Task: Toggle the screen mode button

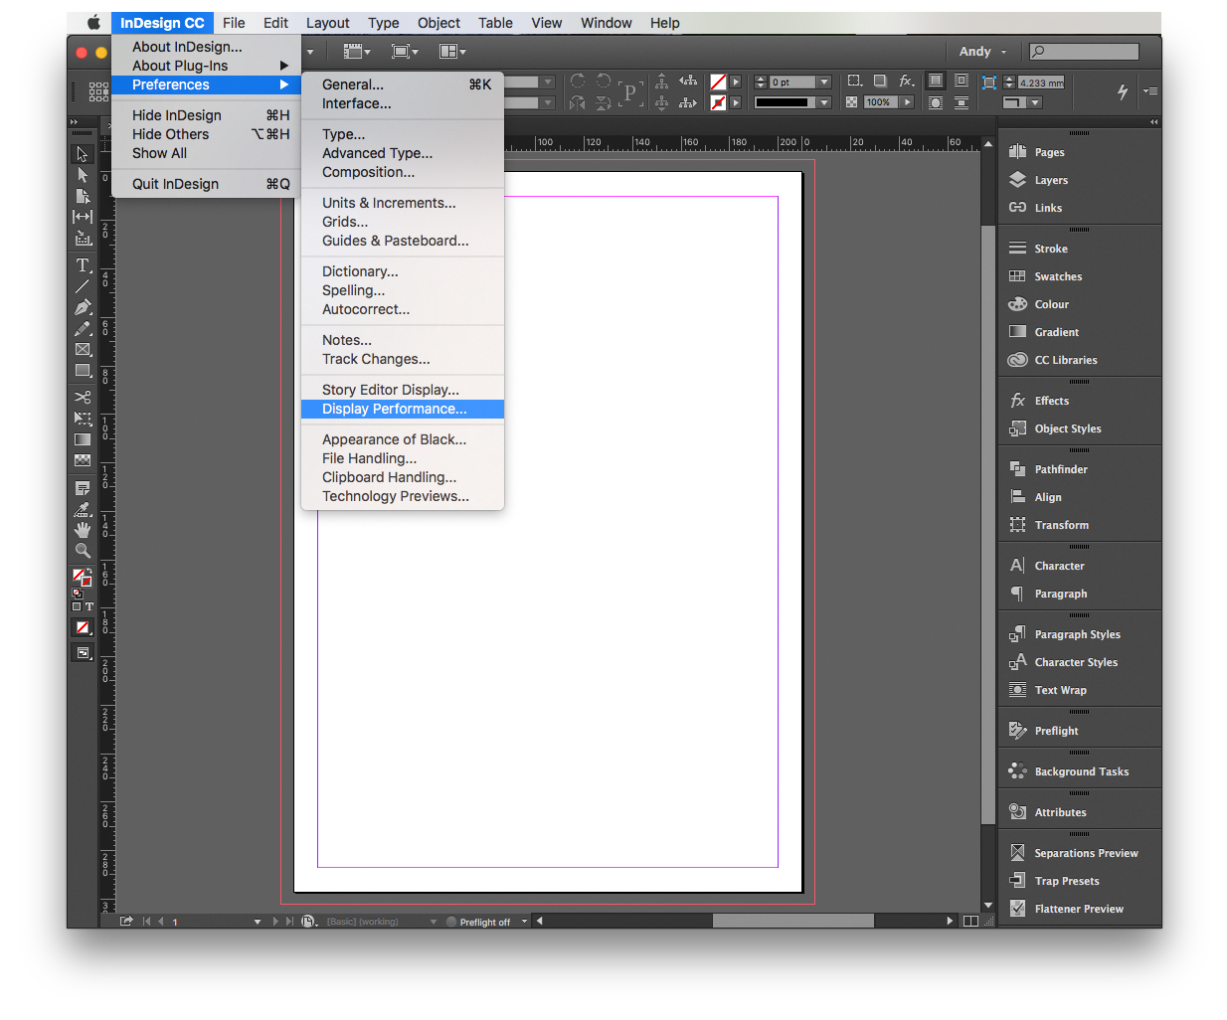Action: pos(83,653)
